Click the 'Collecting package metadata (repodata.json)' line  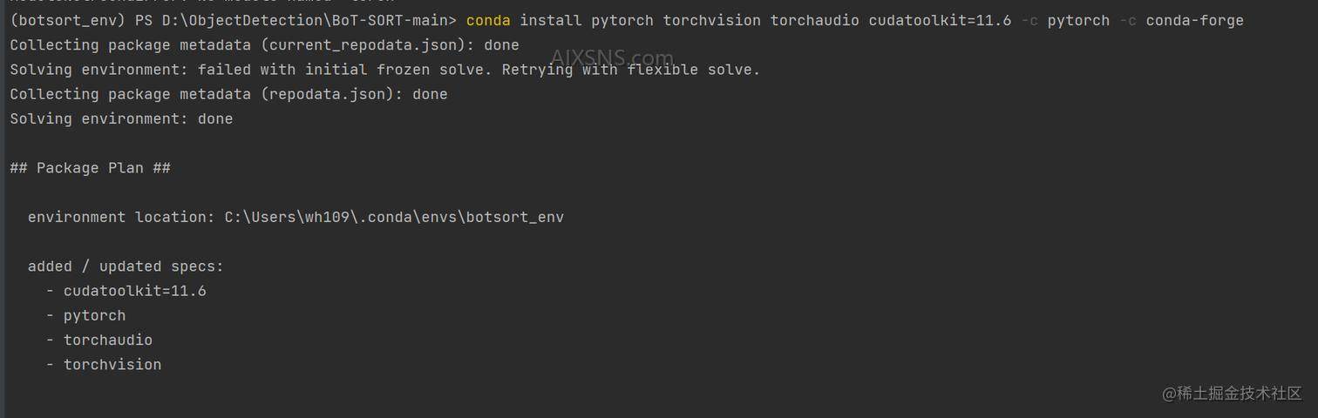(228, 94)
